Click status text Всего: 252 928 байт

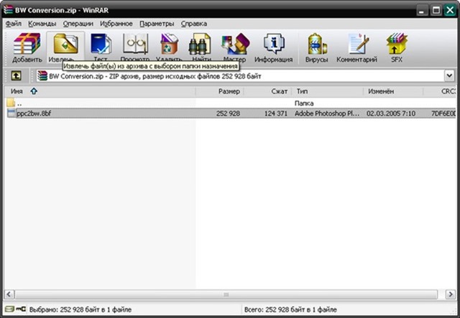(290, 309)
